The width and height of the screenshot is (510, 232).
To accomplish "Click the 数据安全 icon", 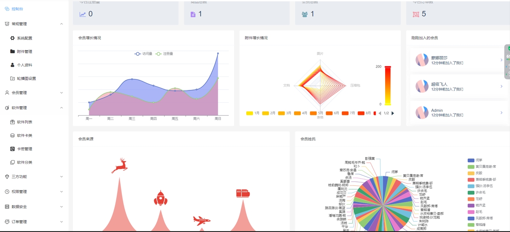I will click(7, 207).
